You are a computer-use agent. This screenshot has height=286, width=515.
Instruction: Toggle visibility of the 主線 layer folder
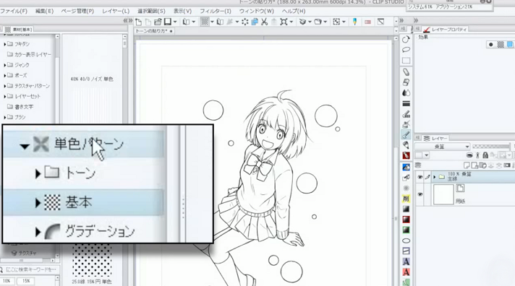[x=420, y=177]
